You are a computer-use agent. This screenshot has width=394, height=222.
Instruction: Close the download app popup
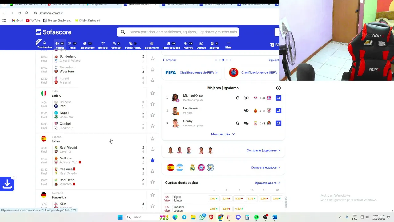13,177
